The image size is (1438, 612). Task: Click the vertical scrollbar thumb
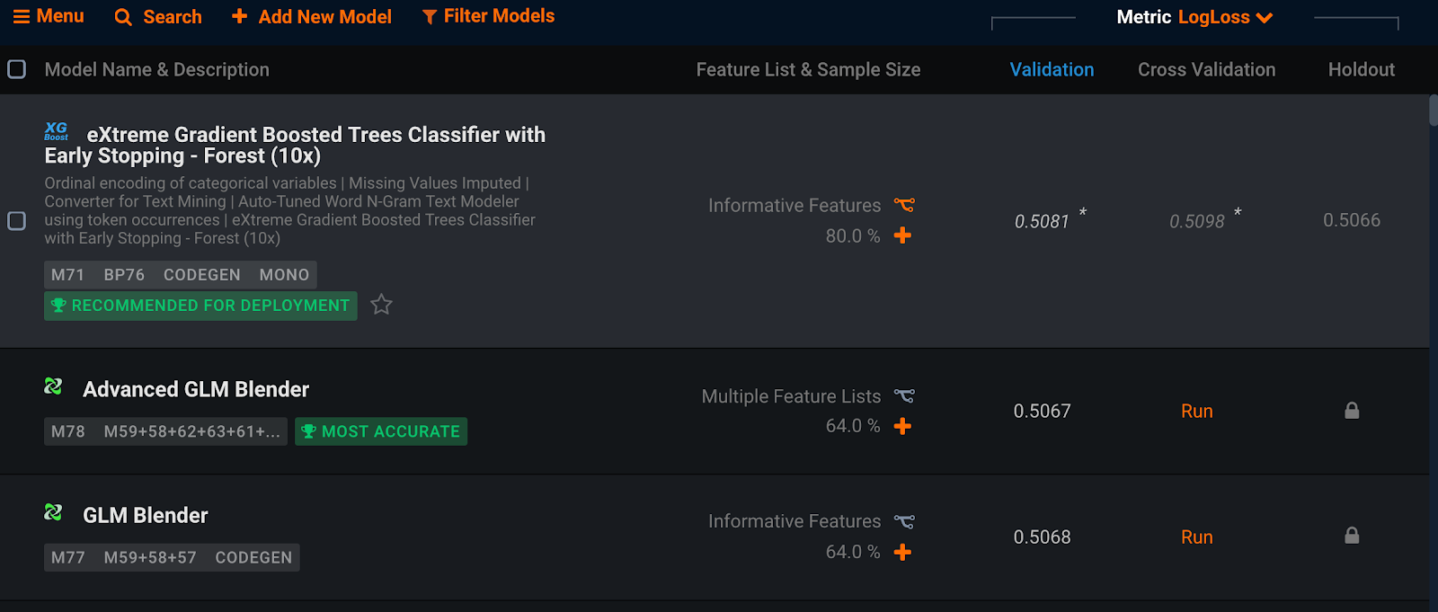coord(1433,111)
